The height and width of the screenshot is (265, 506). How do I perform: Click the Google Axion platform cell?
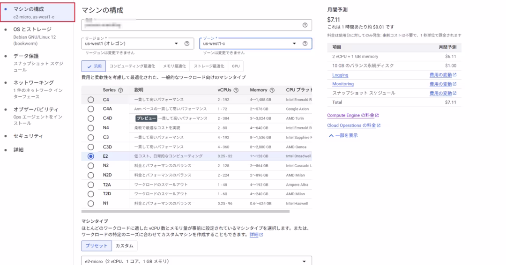(297, 109)
